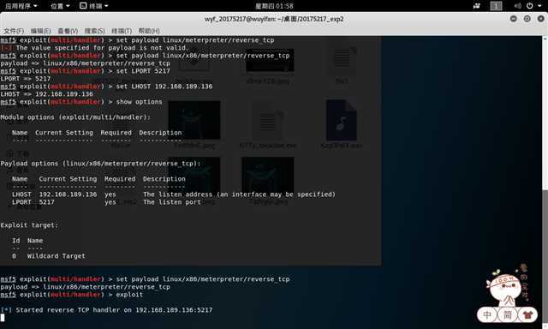Click the 'Id' column header
This screenshot has height=329, width=548.
(16, 241)
